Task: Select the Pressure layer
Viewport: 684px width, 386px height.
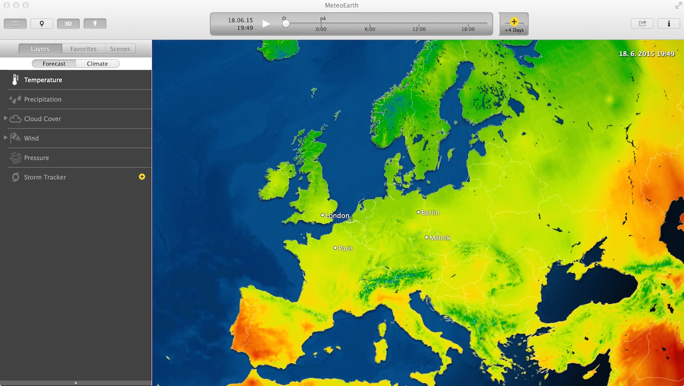Action: click(x=36, y=158)
